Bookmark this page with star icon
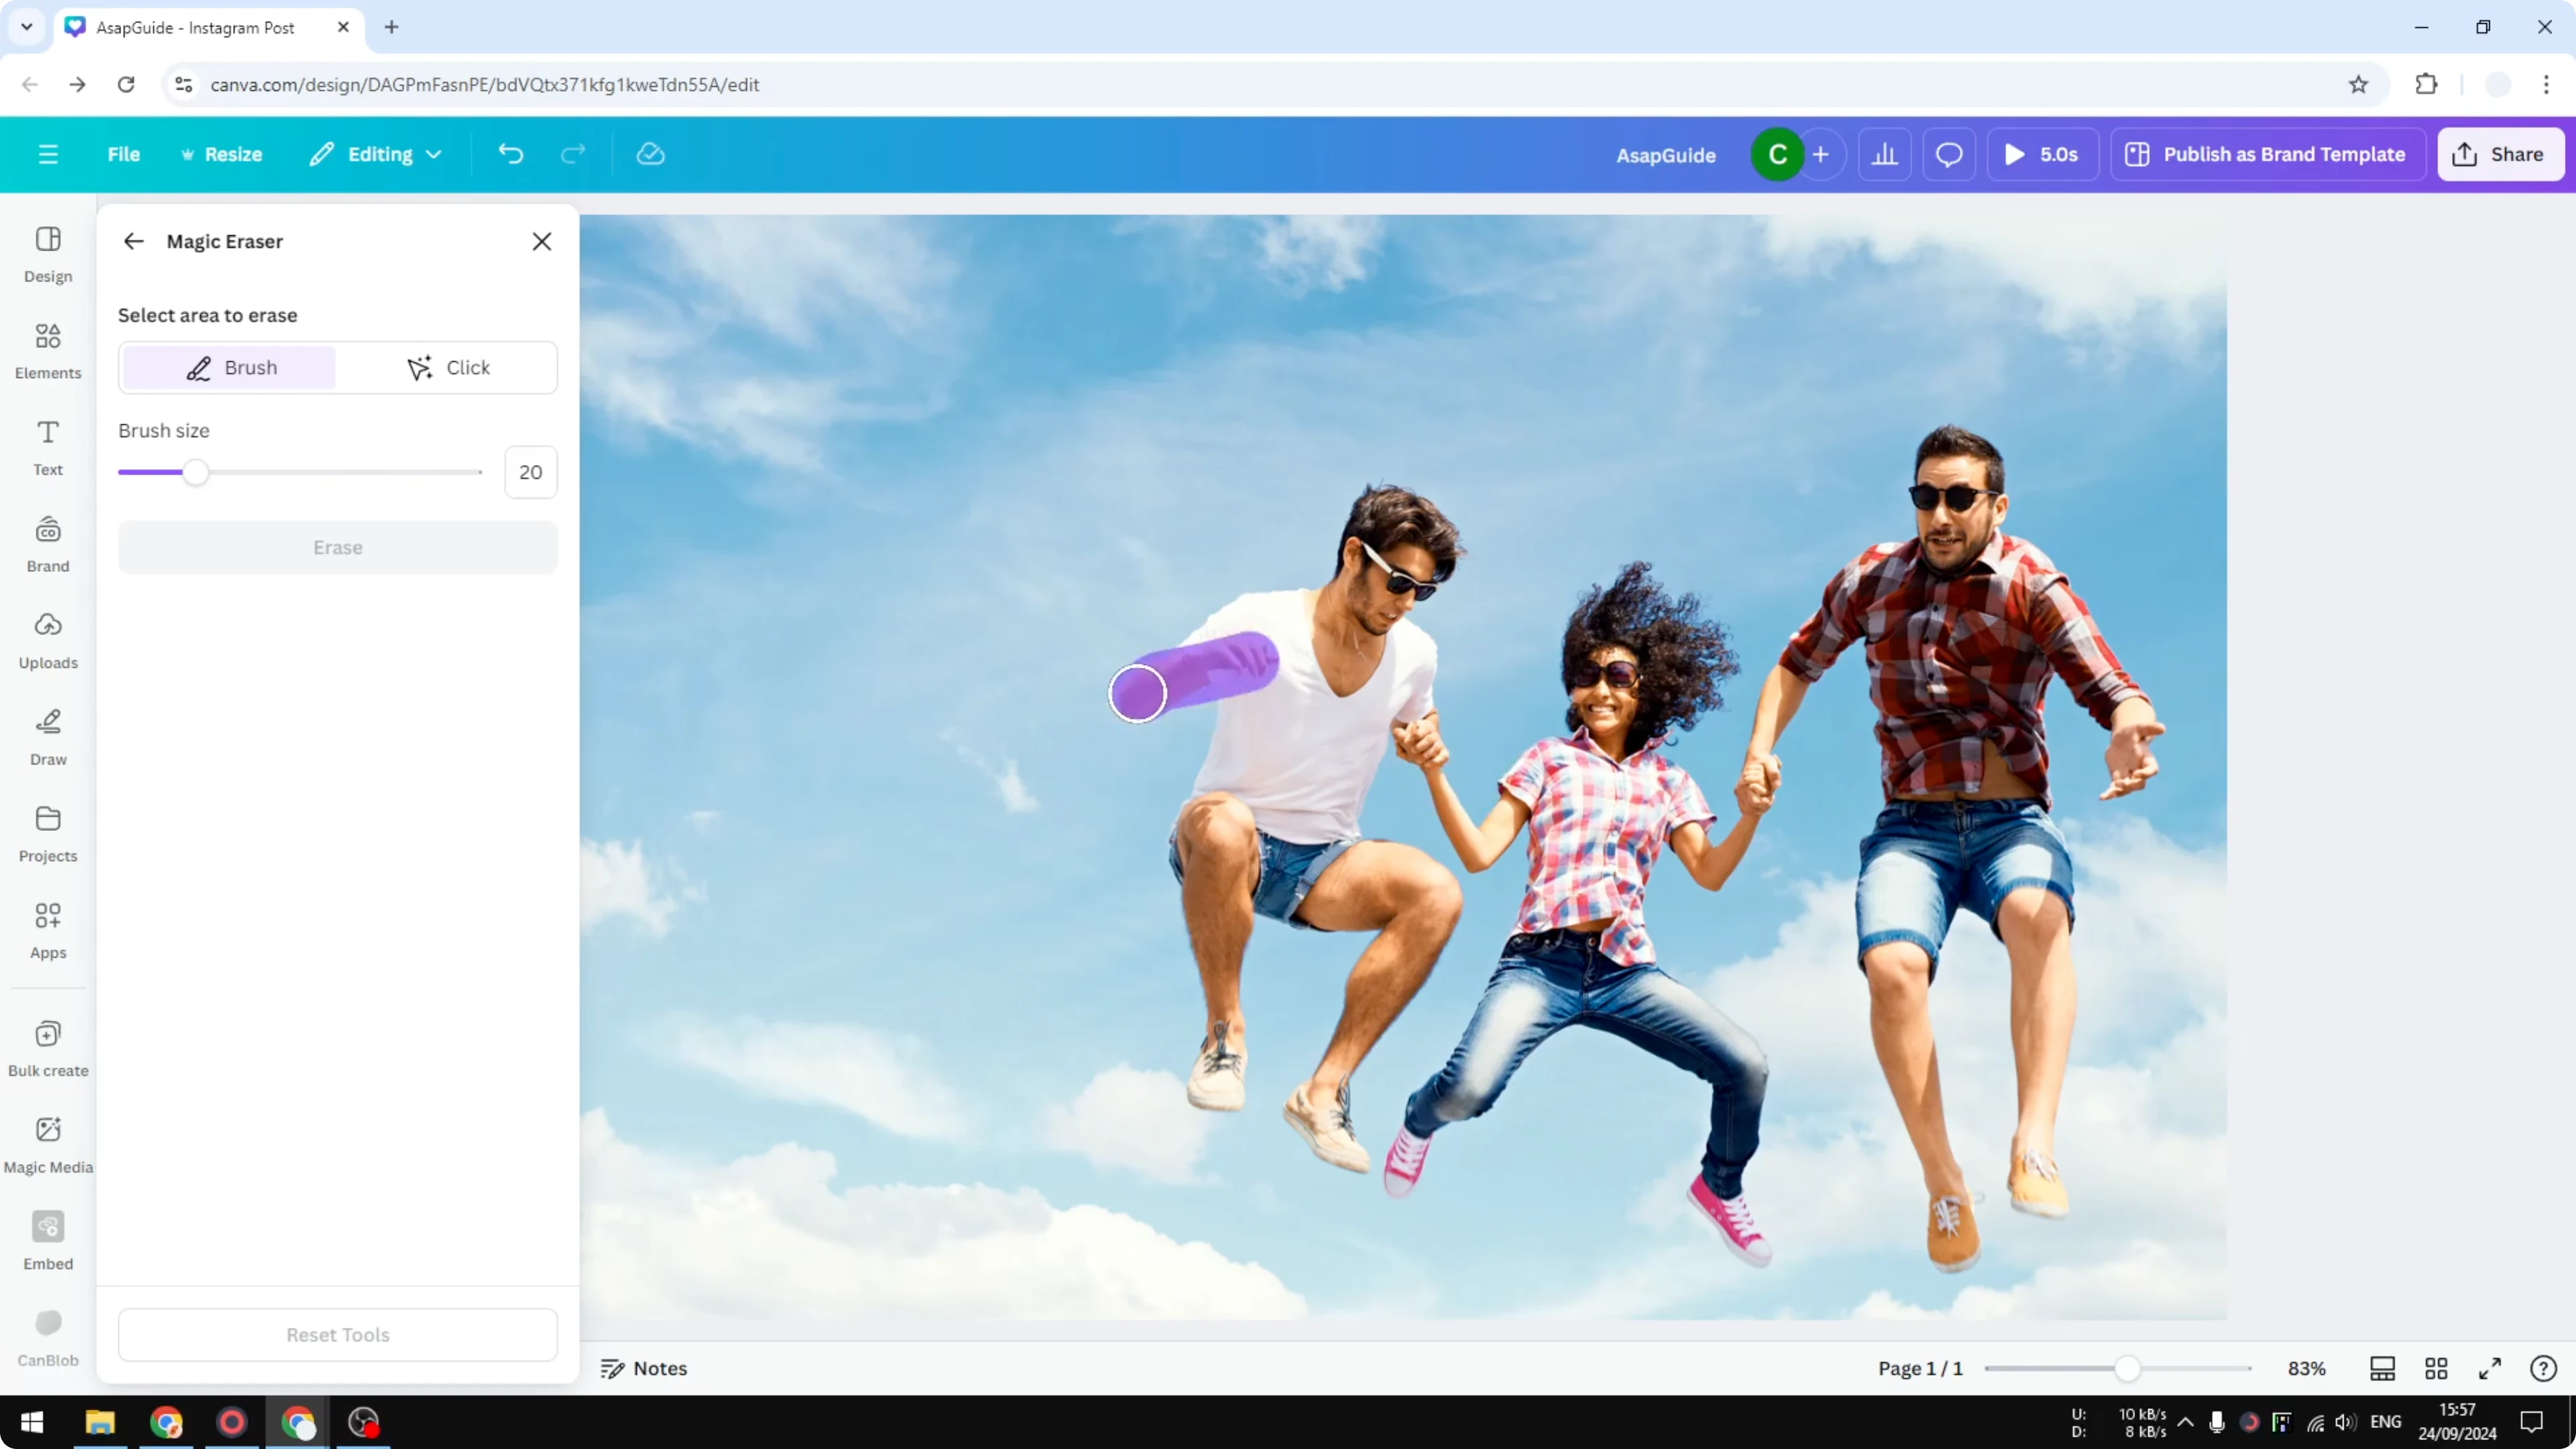 coord(2359,85)
